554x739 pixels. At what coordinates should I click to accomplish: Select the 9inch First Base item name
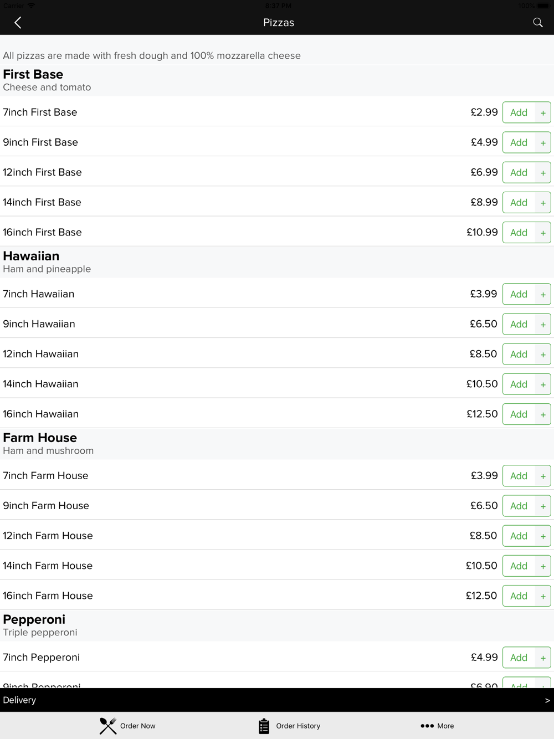click(40, 142)
